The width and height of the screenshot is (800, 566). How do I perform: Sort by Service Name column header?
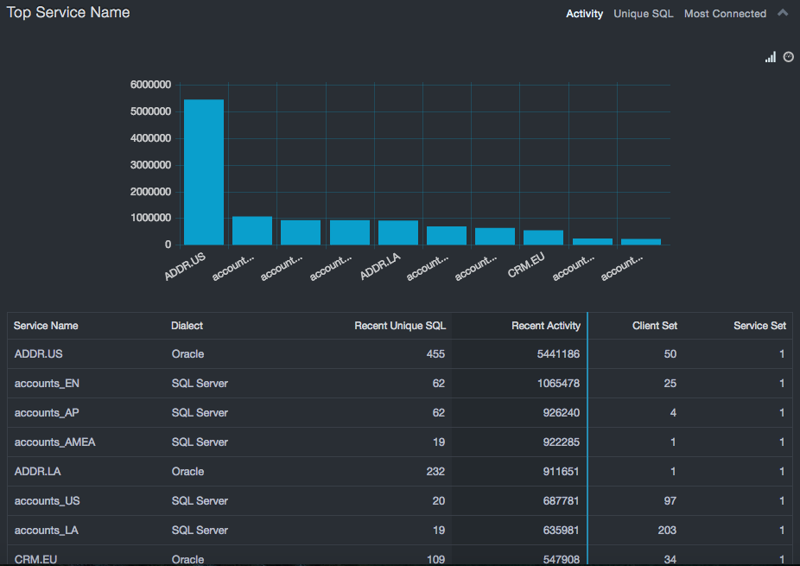pos(46,326)
